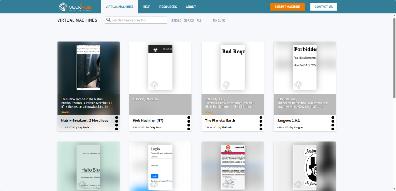Open author Jay Beale's page
Screen dimensions: 396x191
[84, 127]
